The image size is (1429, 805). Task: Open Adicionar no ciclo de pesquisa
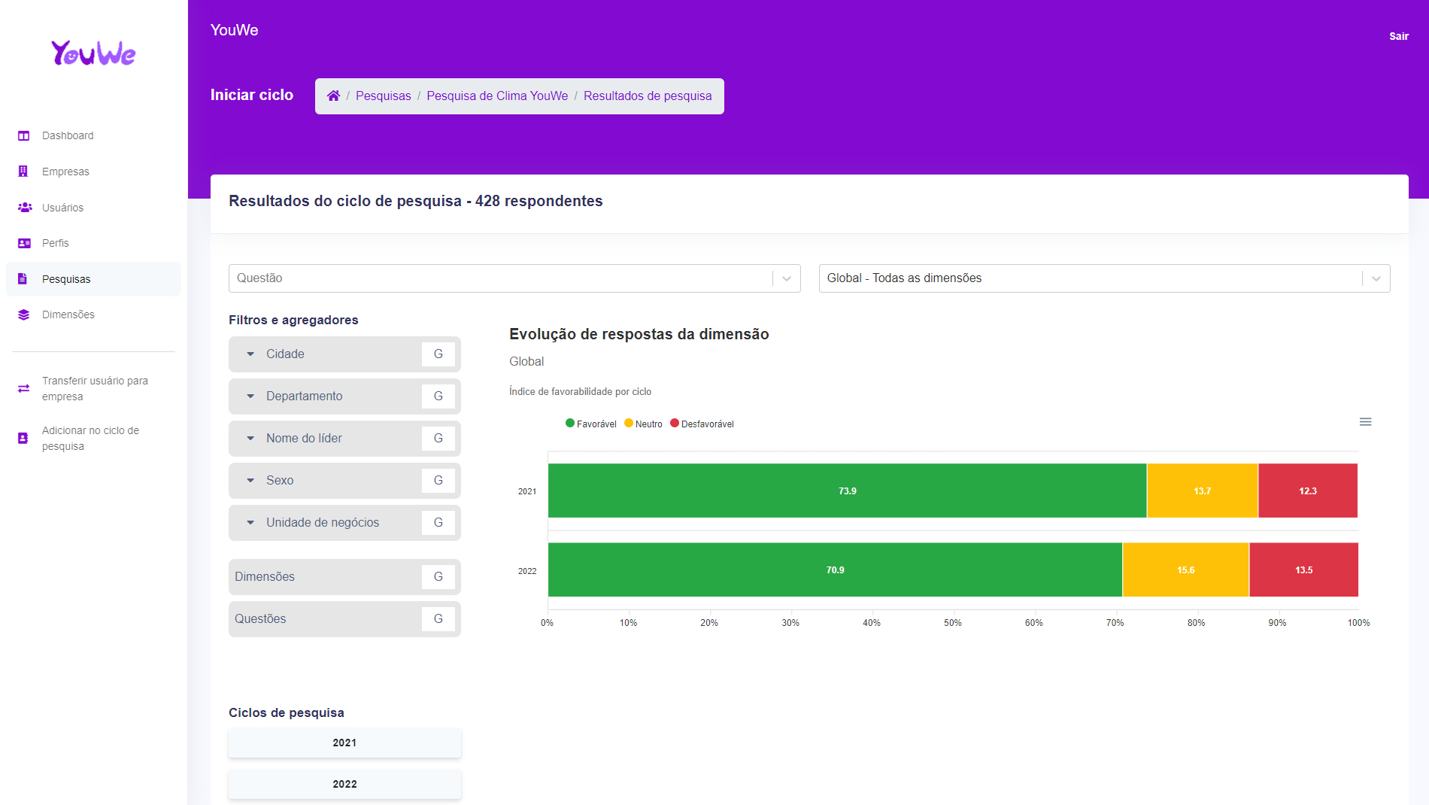pos(90,438)
